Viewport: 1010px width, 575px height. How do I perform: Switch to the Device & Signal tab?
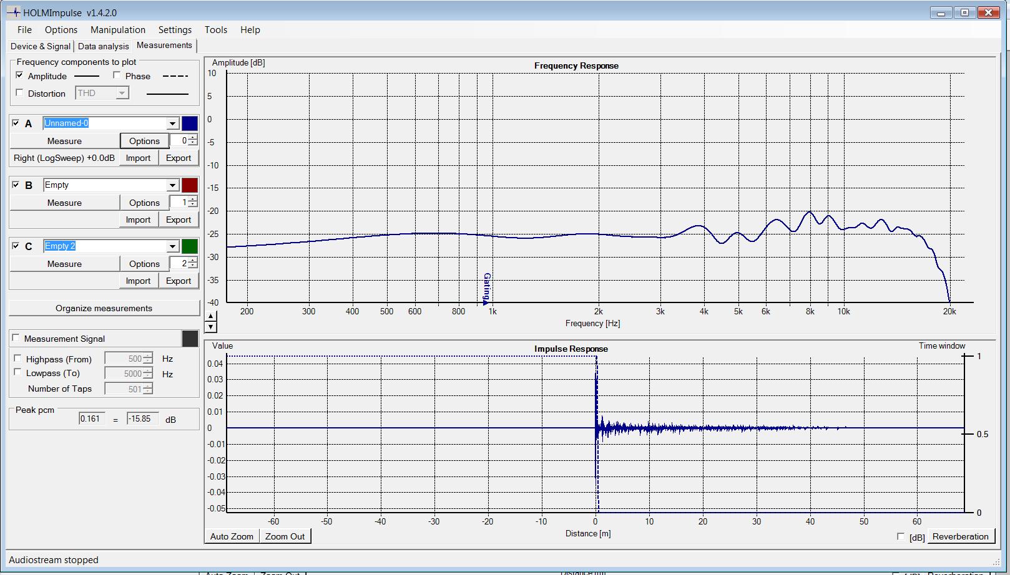[x=41, y=46]
